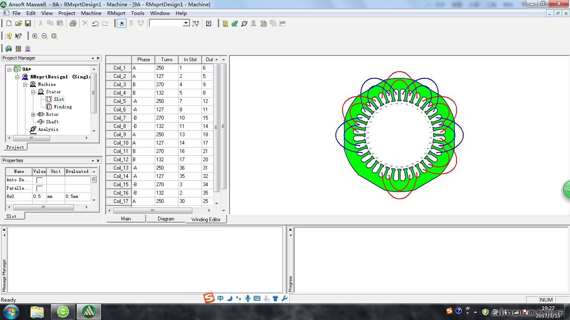
Task: Select the Coil_9 row header
Action: pos(119,135)
